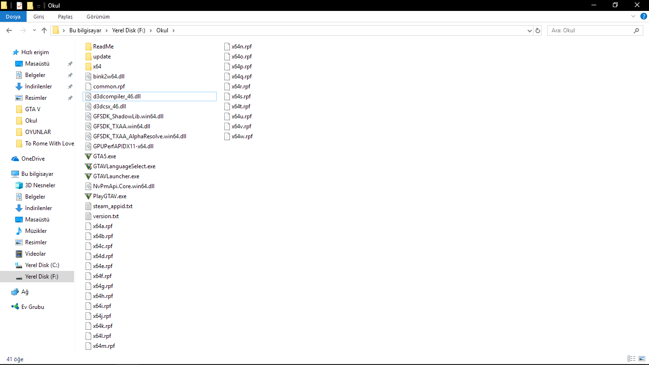Select x64n.rpf file

[x=238, y=47]
